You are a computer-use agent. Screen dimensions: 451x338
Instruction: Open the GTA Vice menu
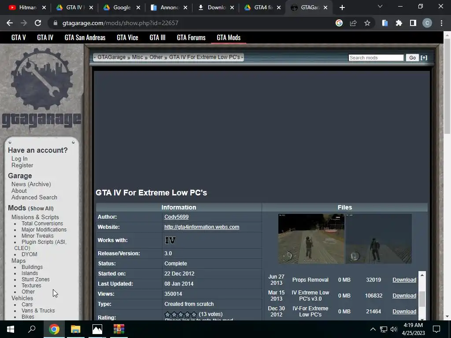[x=127, y=37]
